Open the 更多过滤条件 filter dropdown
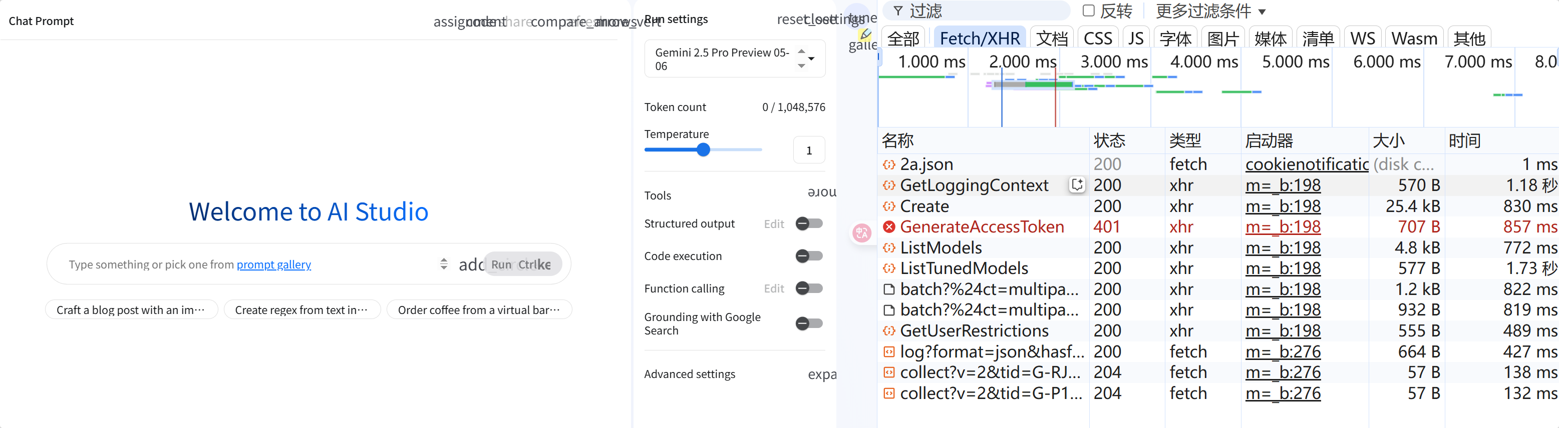The width and height of the screenshot is (1559, 428). click(x=1210, y=11)
